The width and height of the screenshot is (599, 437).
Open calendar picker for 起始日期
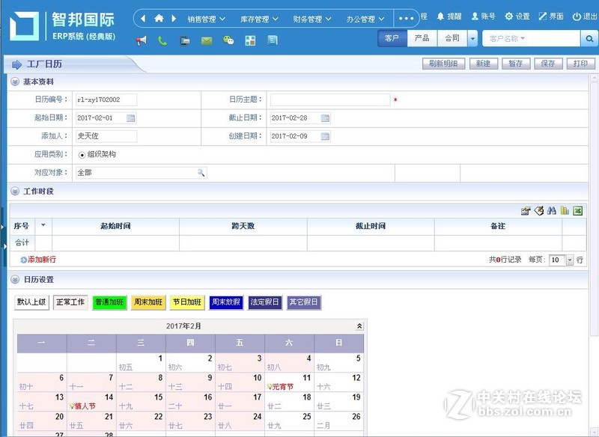130,118
